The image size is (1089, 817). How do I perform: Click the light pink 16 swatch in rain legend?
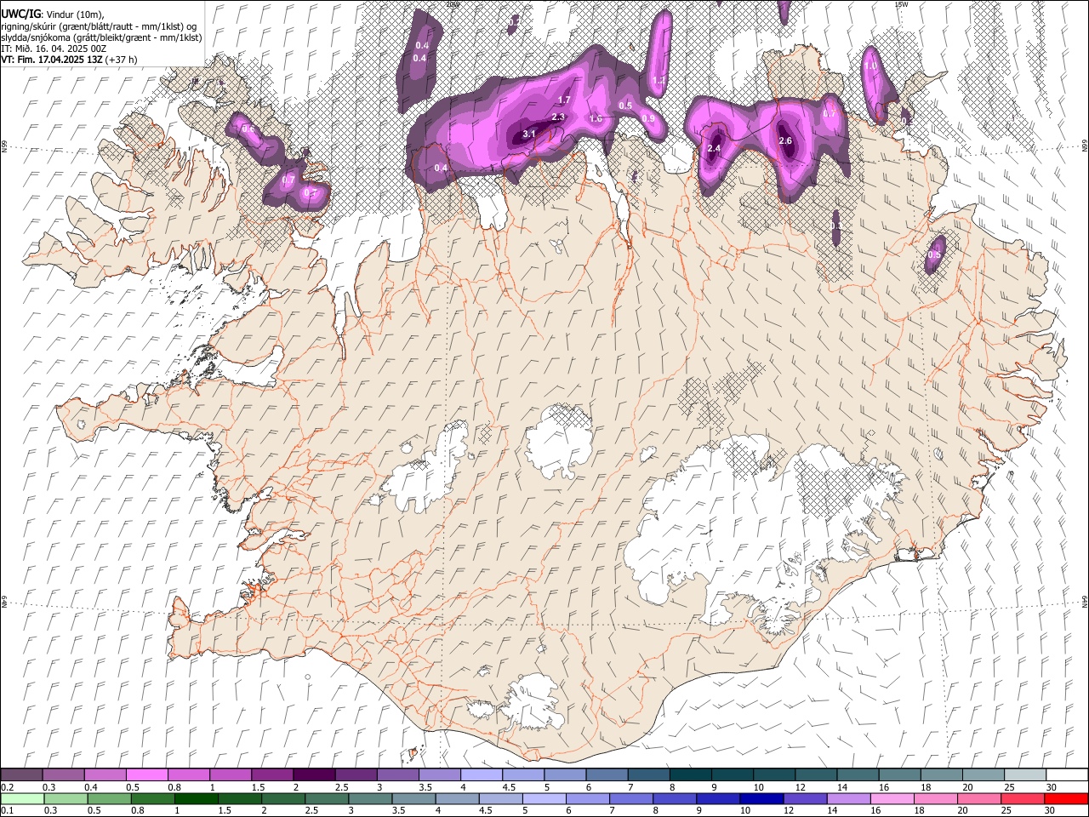[x=892, y=798]
